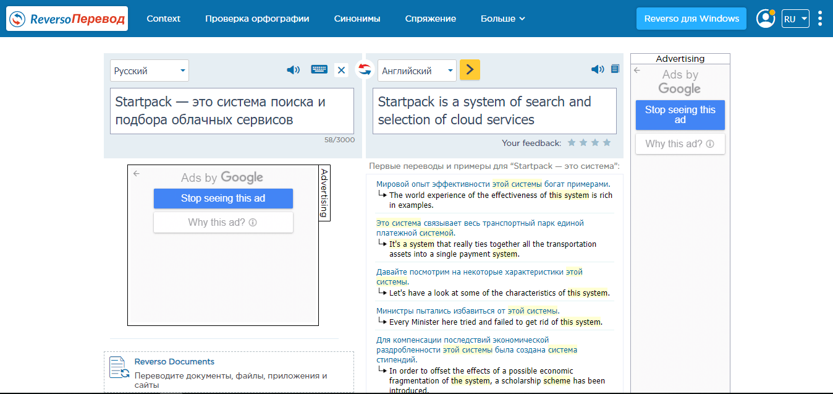Screen dimensions: 833x394
Task: Open the user account profile icon
Action: coord(766,19)
